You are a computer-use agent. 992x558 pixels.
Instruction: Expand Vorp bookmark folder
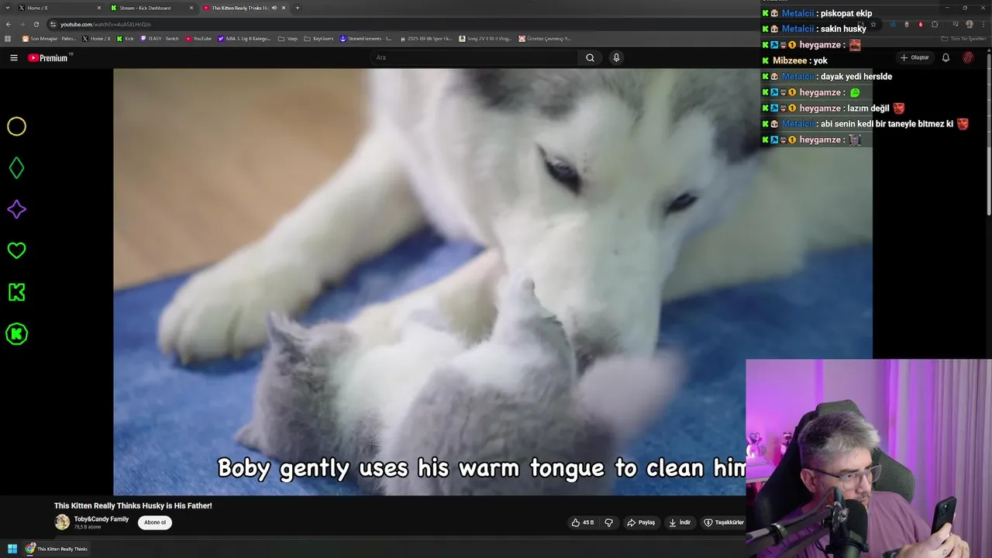click(288, 38)
